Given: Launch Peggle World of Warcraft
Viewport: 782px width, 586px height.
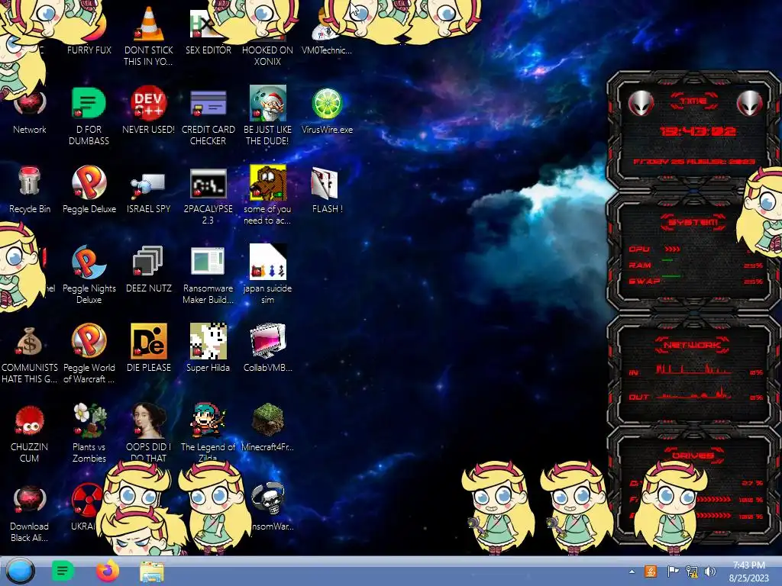Looking at the screenshot, I should [89, 354].
